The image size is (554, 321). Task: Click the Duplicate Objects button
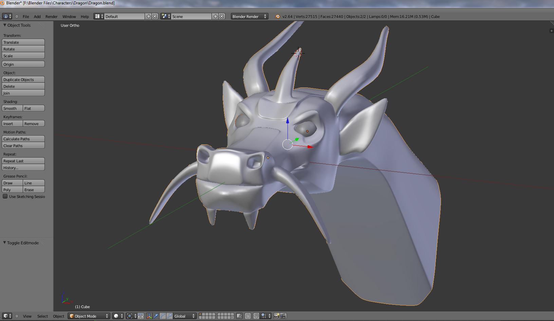23,79
